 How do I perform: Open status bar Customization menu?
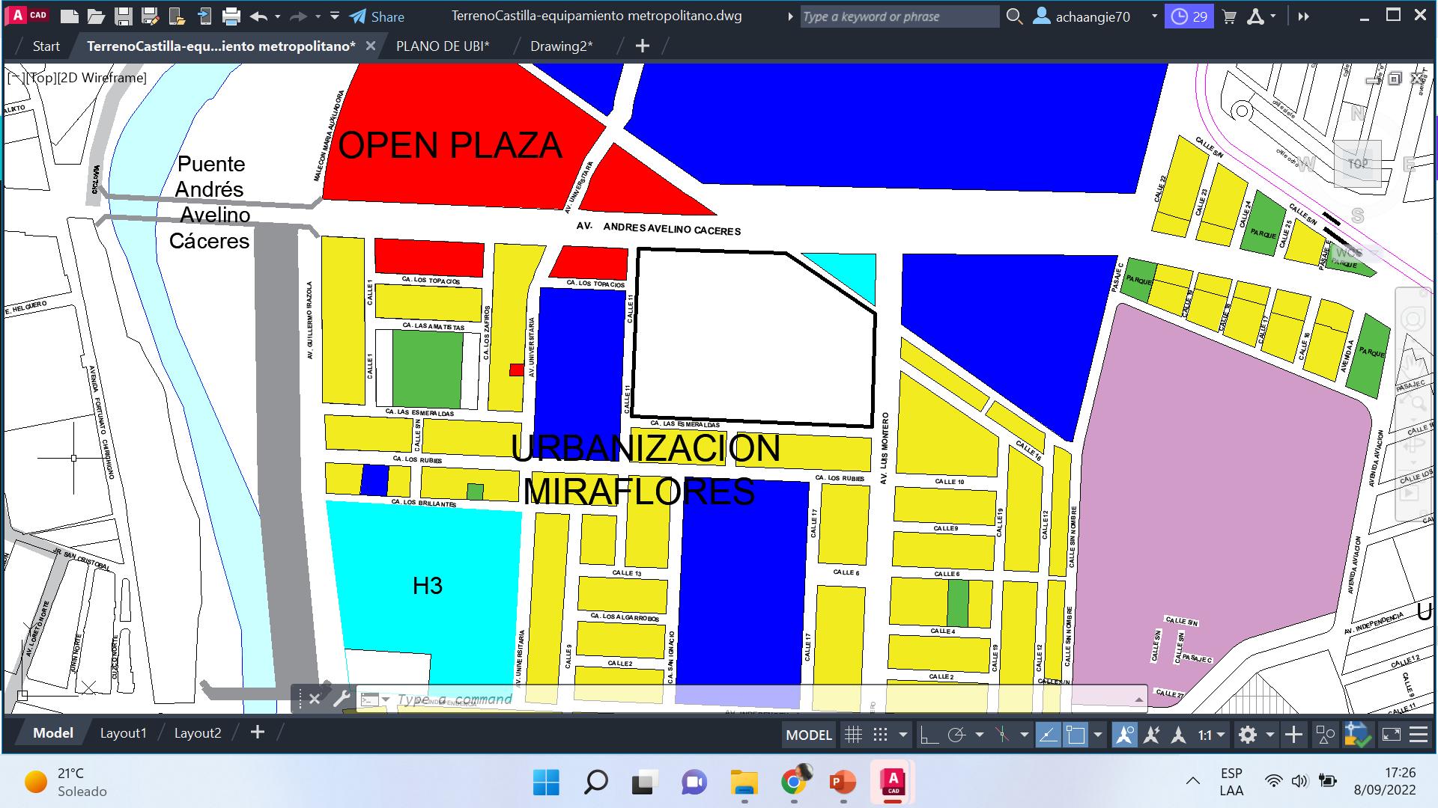1419,735
